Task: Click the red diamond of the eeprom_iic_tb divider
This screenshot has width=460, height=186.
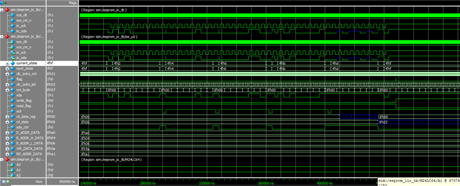Action: click(x=7, y=10)
